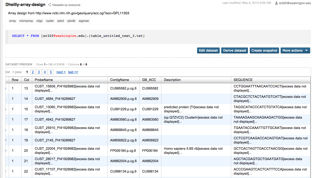Click the ContigName column header
312x178 pixels.
coord(123,80)
